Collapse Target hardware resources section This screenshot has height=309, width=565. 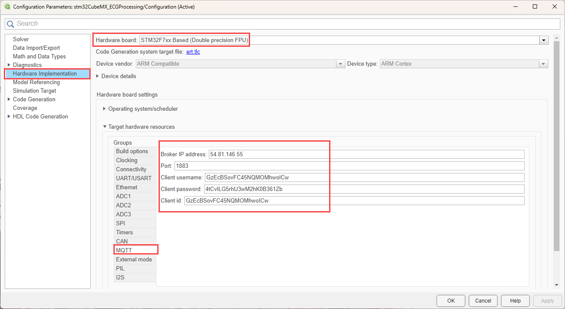pos(104,127)
